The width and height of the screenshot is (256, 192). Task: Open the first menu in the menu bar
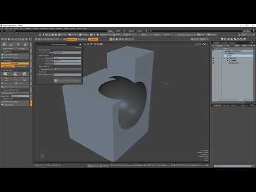tap(2, 28)
